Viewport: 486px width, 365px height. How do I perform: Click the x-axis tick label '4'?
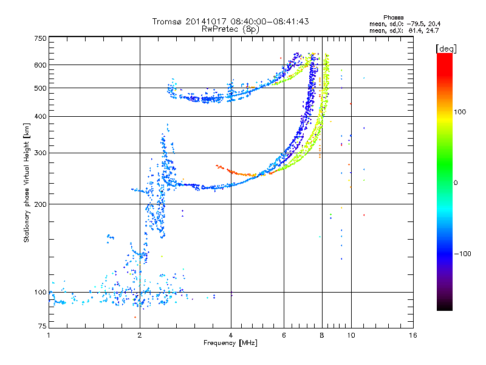pyautogui.click(x=231, y=335)
